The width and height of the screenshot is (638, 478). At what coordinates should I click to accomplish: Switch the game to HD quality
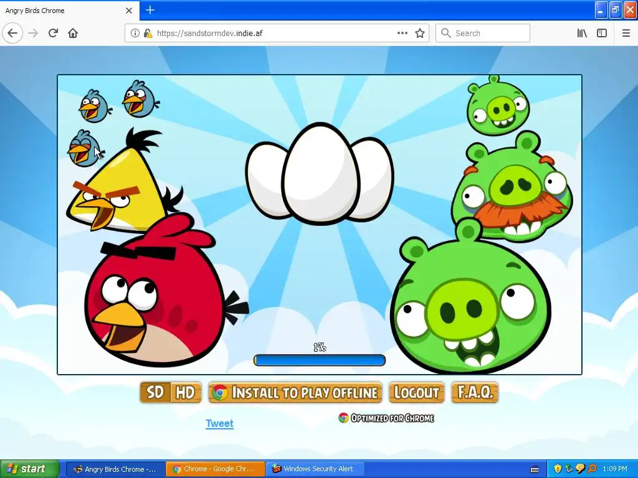click(186, 393)
